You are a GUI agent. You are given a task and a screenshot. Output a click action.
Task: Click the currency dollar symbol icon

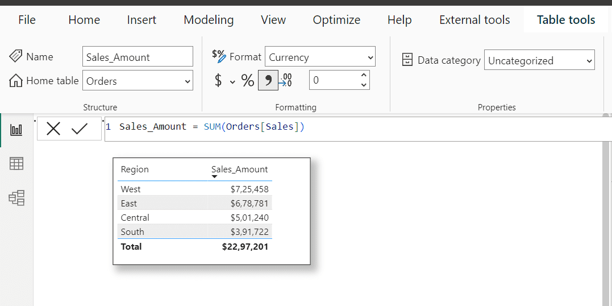point(218,81)
